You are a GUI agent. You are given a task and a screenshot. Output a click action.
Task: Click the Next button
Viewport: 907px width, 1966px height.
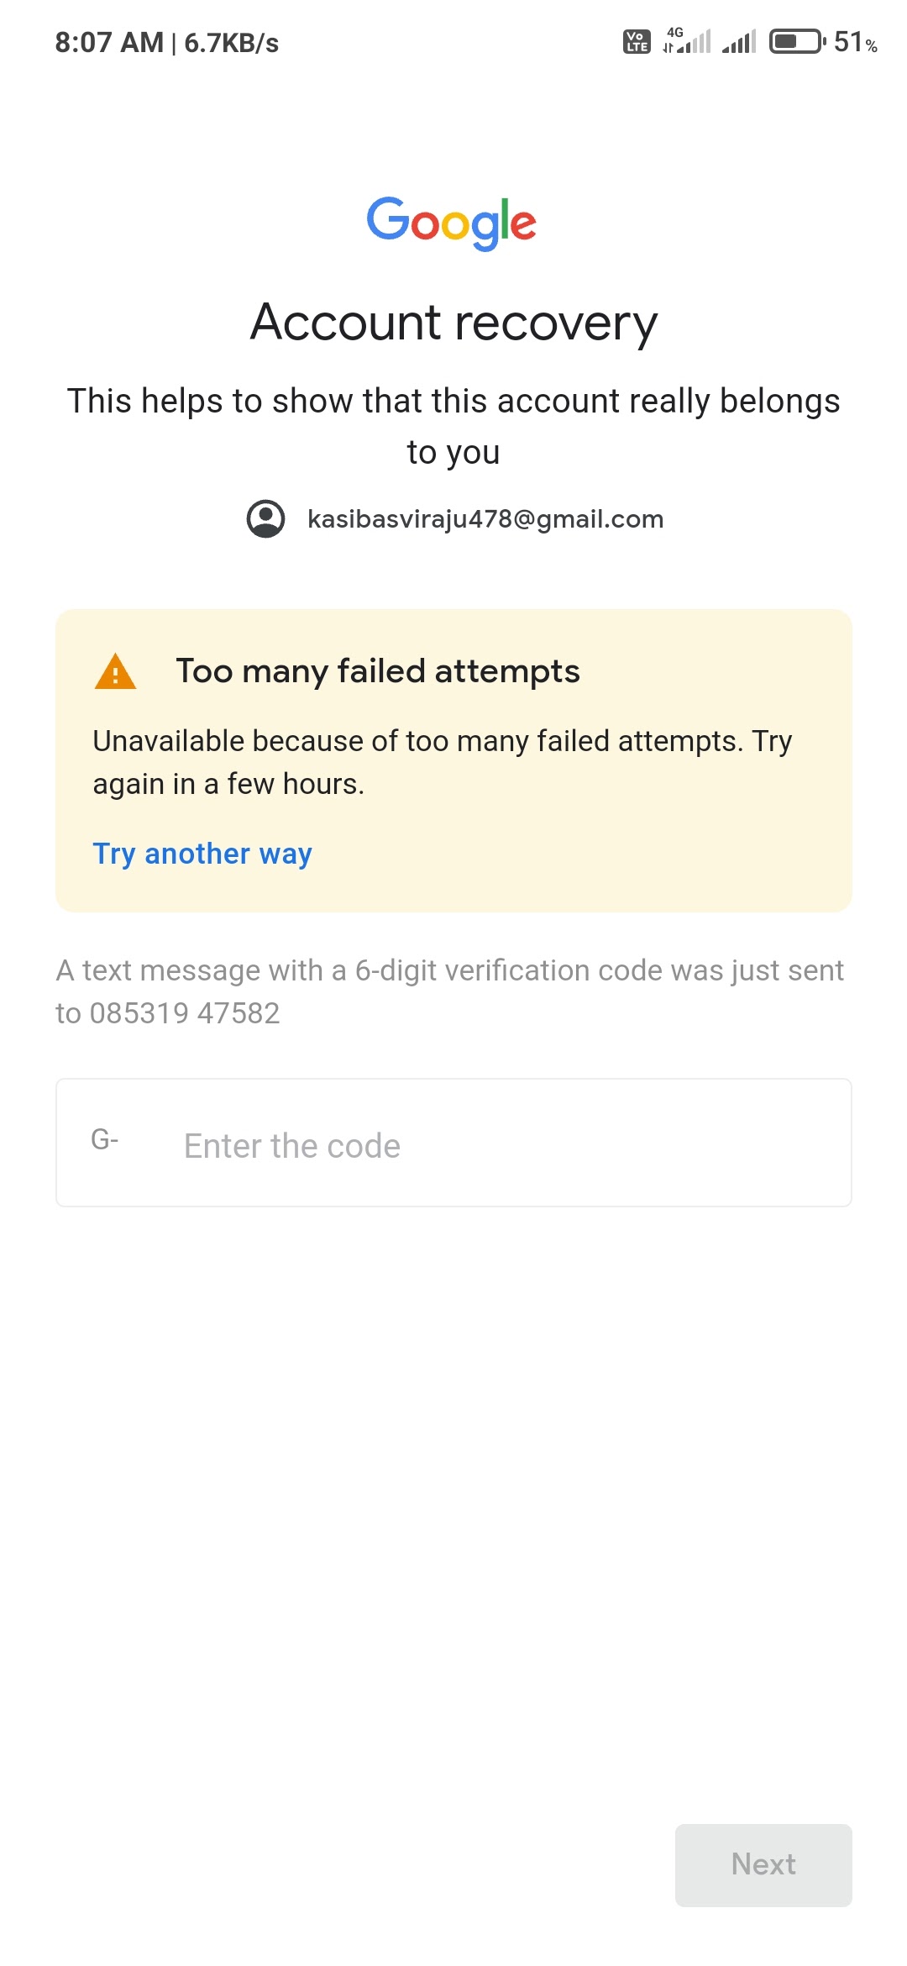tap(763, 1864)
